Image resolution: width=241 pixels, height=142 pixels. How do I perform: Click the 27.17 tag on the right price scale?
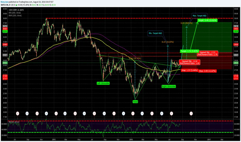236,78
